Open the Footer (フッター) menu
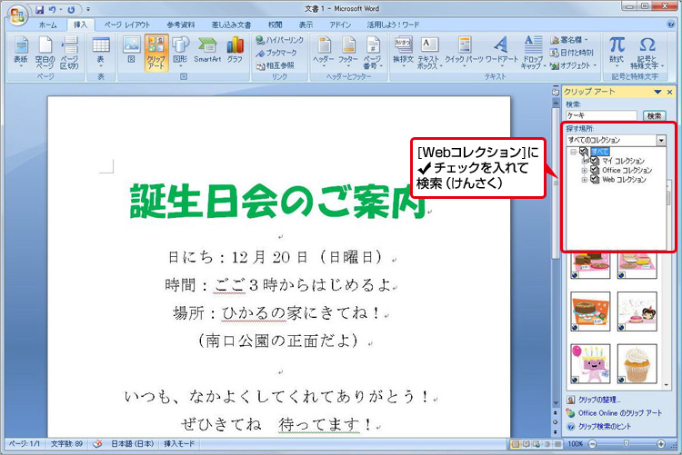 [348, 53]
